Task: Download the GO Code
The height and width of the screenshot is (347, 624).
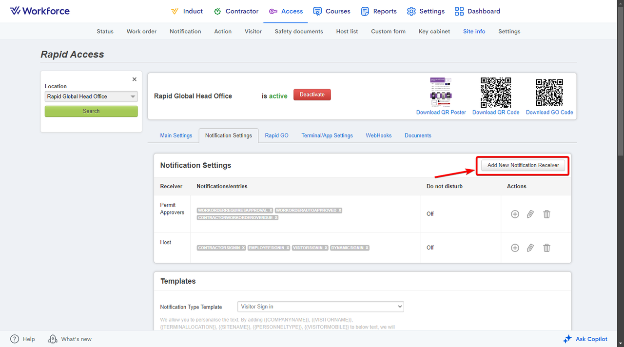Action: pos(549,113)
